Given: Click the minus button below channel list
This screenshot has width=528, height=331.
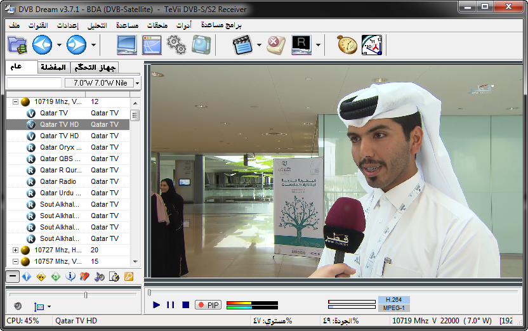Looking at the screenshot, I should click(13, 276).
